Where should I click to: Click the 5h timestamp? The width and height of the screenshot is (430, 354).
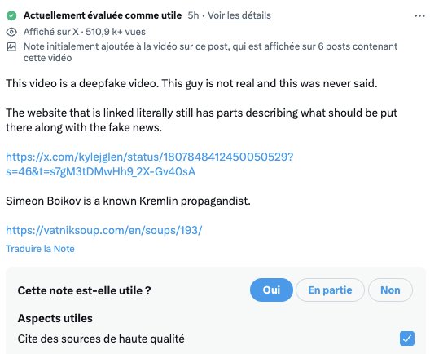pyautogui.click(x=193, y=15)
